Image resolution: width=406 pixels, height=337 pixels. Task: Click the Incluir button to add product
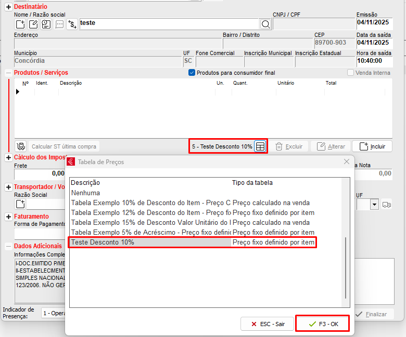pyautogui.click(x=372, y=146)
